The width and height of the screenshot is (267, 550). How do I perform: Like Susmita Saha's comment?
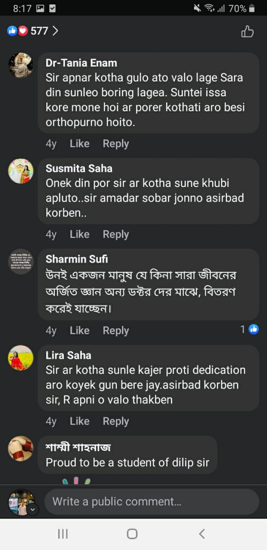(x=79, y=234)
